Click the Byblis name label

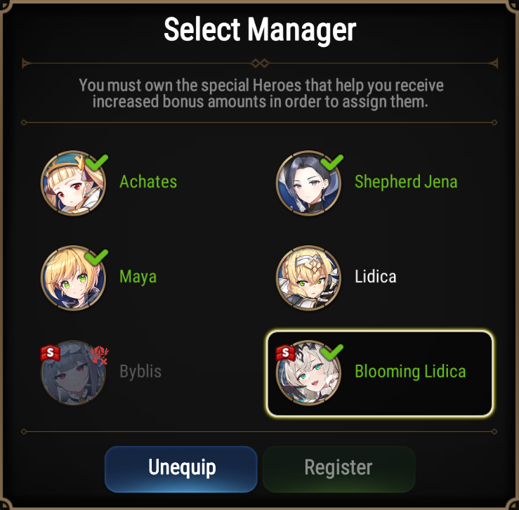(140, 372)
